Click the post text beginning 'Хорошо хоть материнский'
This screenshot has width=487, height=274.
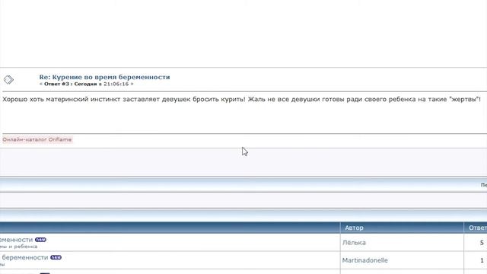(x=241, y=100)
